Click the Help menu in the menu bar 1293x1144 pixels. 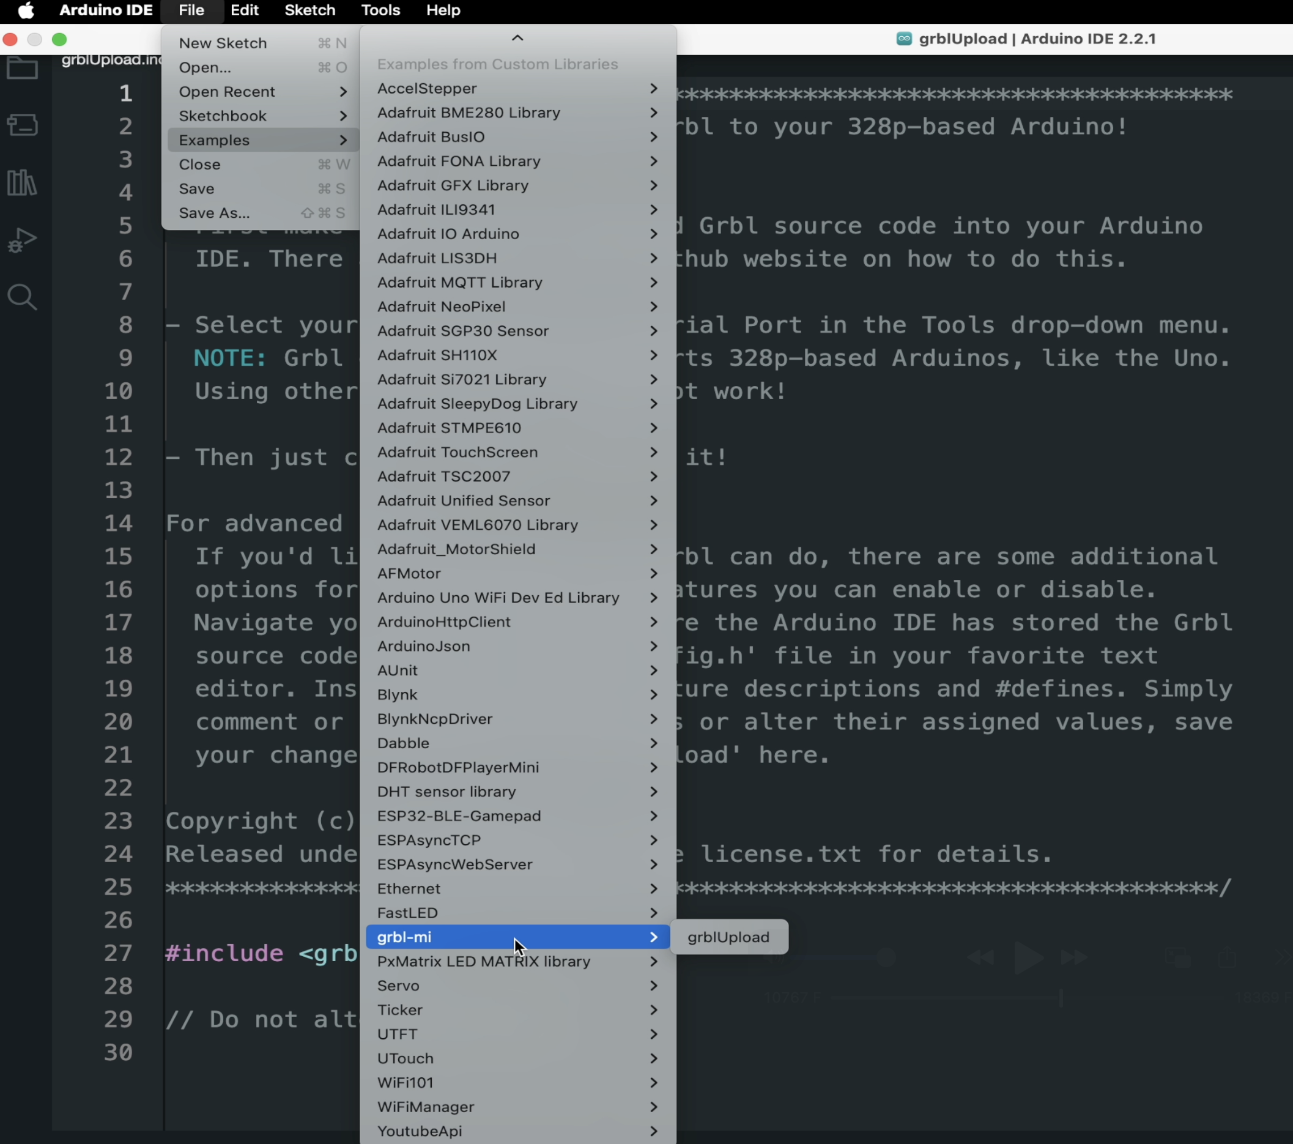[443, 10]
